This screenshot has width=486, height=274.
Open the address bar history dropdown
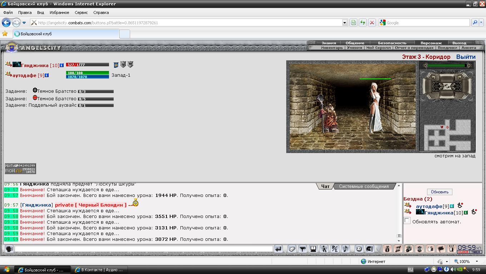pyautogui.click(x=345, y=22)
